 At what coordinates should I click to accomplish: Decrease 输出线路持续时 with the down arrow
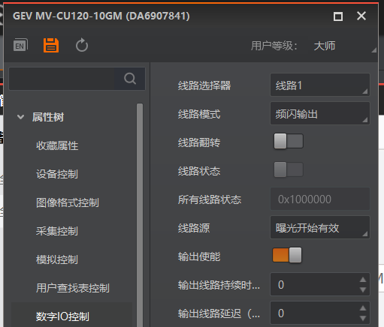pos(363,289)
